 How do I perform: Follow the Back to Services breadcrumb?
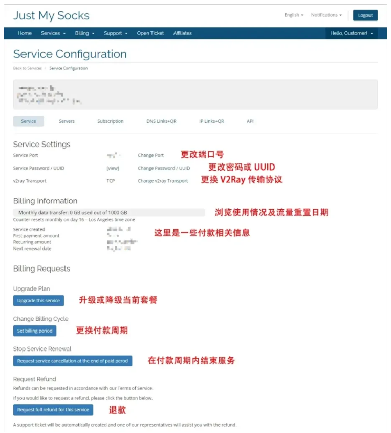pyautogui.click(x=28, y=68)
